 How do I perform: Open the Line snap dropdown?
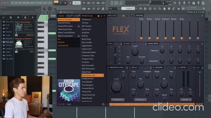[x=113, y=9]
